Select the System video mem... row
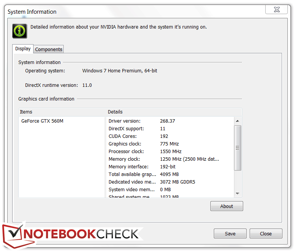 pos(131,190)
